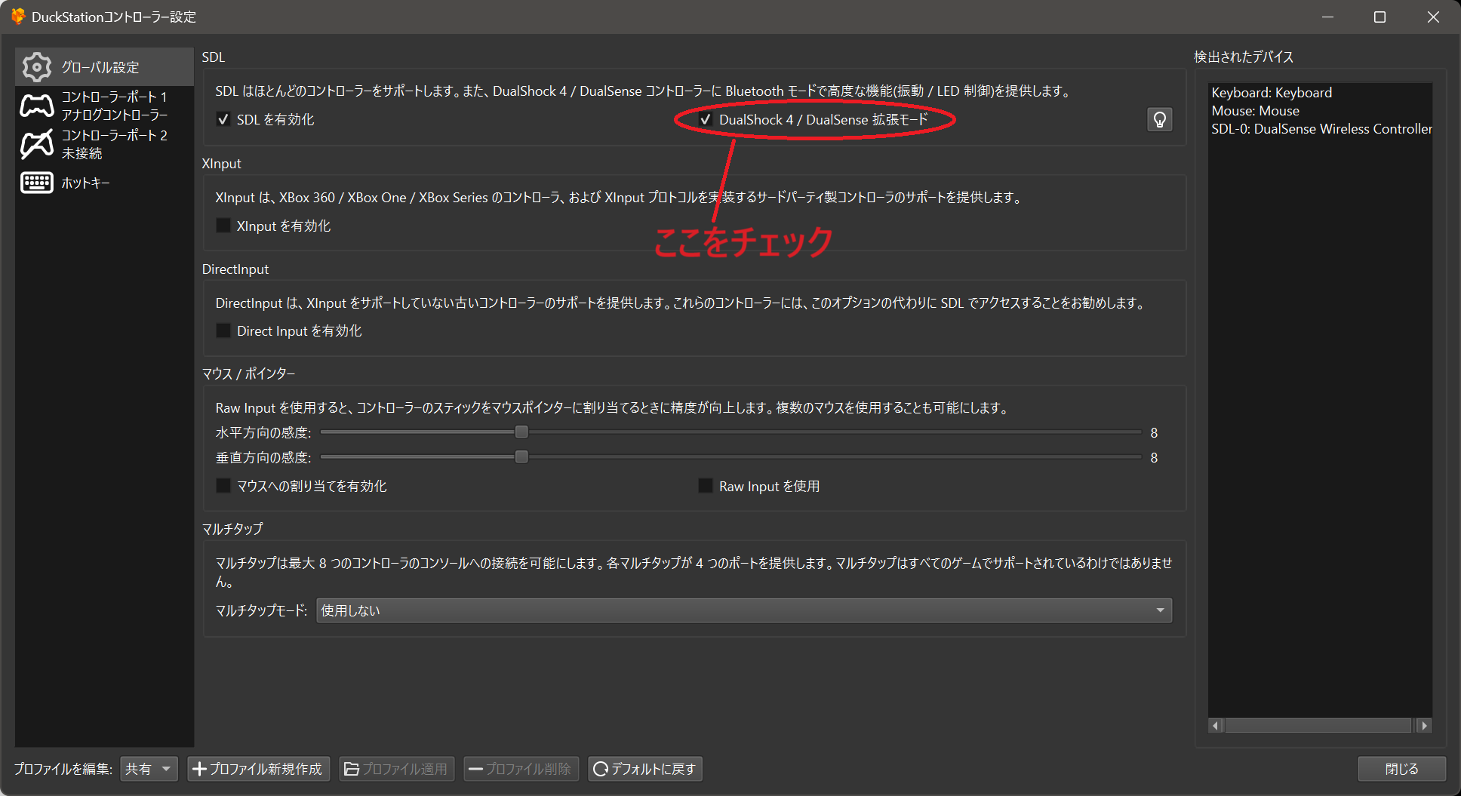The image size is (1461, 796).
Task: Toggle DualShock 4 / DualSense 拡張モード checkbox
Action: click(x=705, y=119)
